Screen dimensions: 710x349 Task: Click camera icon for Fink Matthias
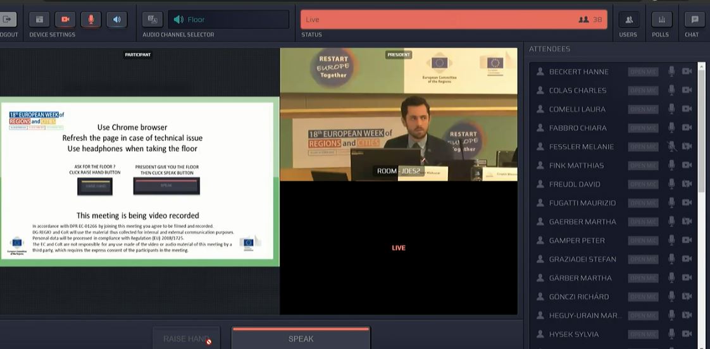687,165
